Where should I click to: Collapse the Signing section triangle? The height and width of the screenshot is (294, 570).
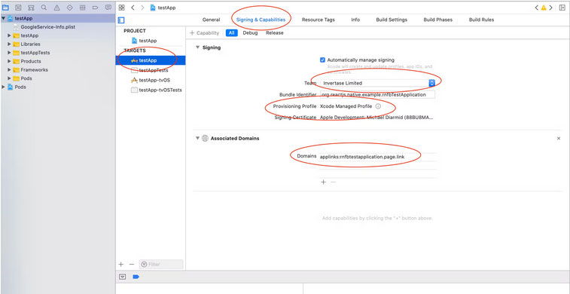tap(198, 47)
